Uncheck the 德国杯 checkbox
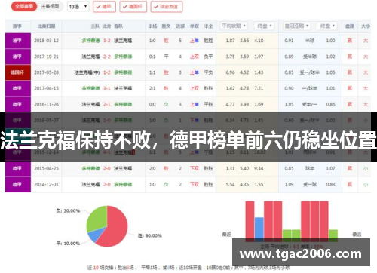 click(x=133, y=7)
